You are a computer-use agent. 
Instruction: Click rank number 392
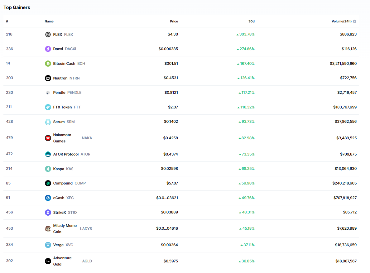coord(9,261)
